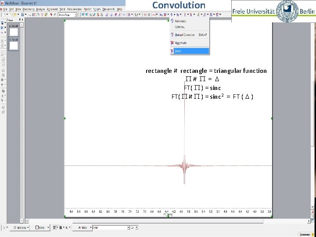Viewport: 316px width, 237px height.
Task: Open the Edit menu
Action: click(11, 9)
